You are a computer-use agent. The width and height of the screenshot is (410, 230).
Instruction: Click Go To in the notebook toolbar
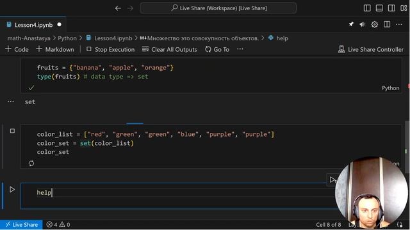[217, 49]
